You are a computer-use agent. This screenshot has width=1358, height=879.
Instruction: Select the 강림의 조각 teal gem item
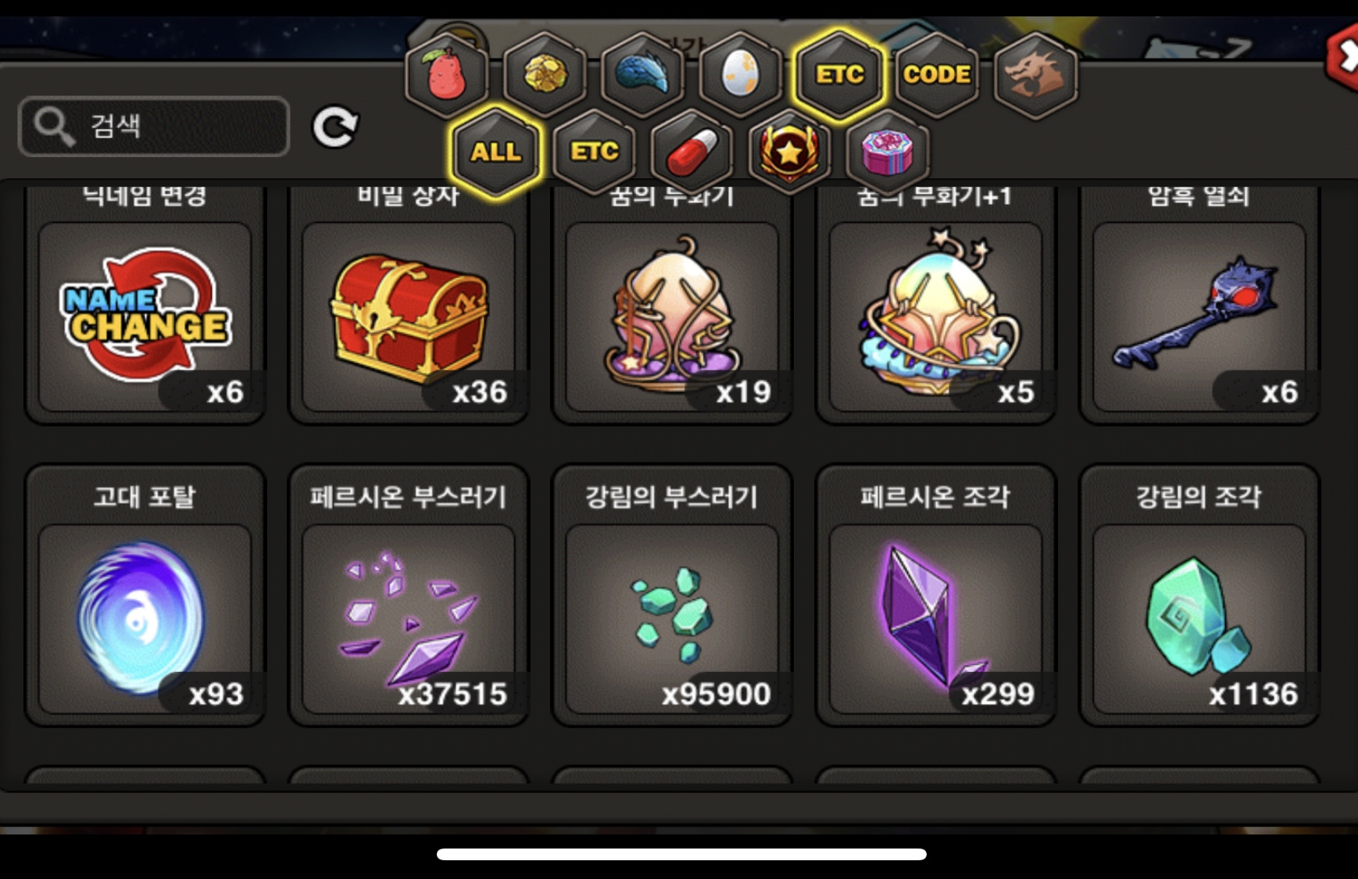[1199, 595]
